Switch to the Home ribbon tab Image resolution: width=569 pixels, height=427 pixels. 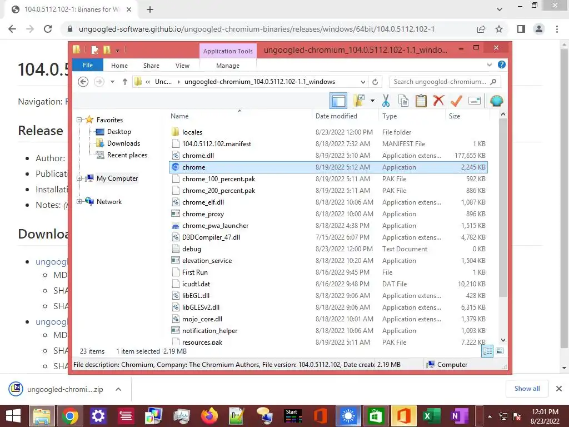[119, 66]
